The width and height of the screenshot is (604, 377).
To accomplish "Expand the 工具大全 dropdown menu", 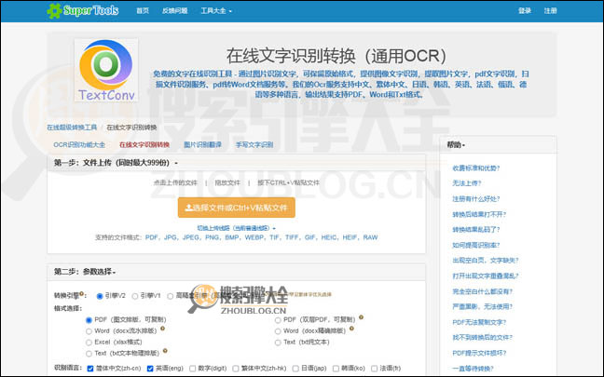I will (216, 11).
